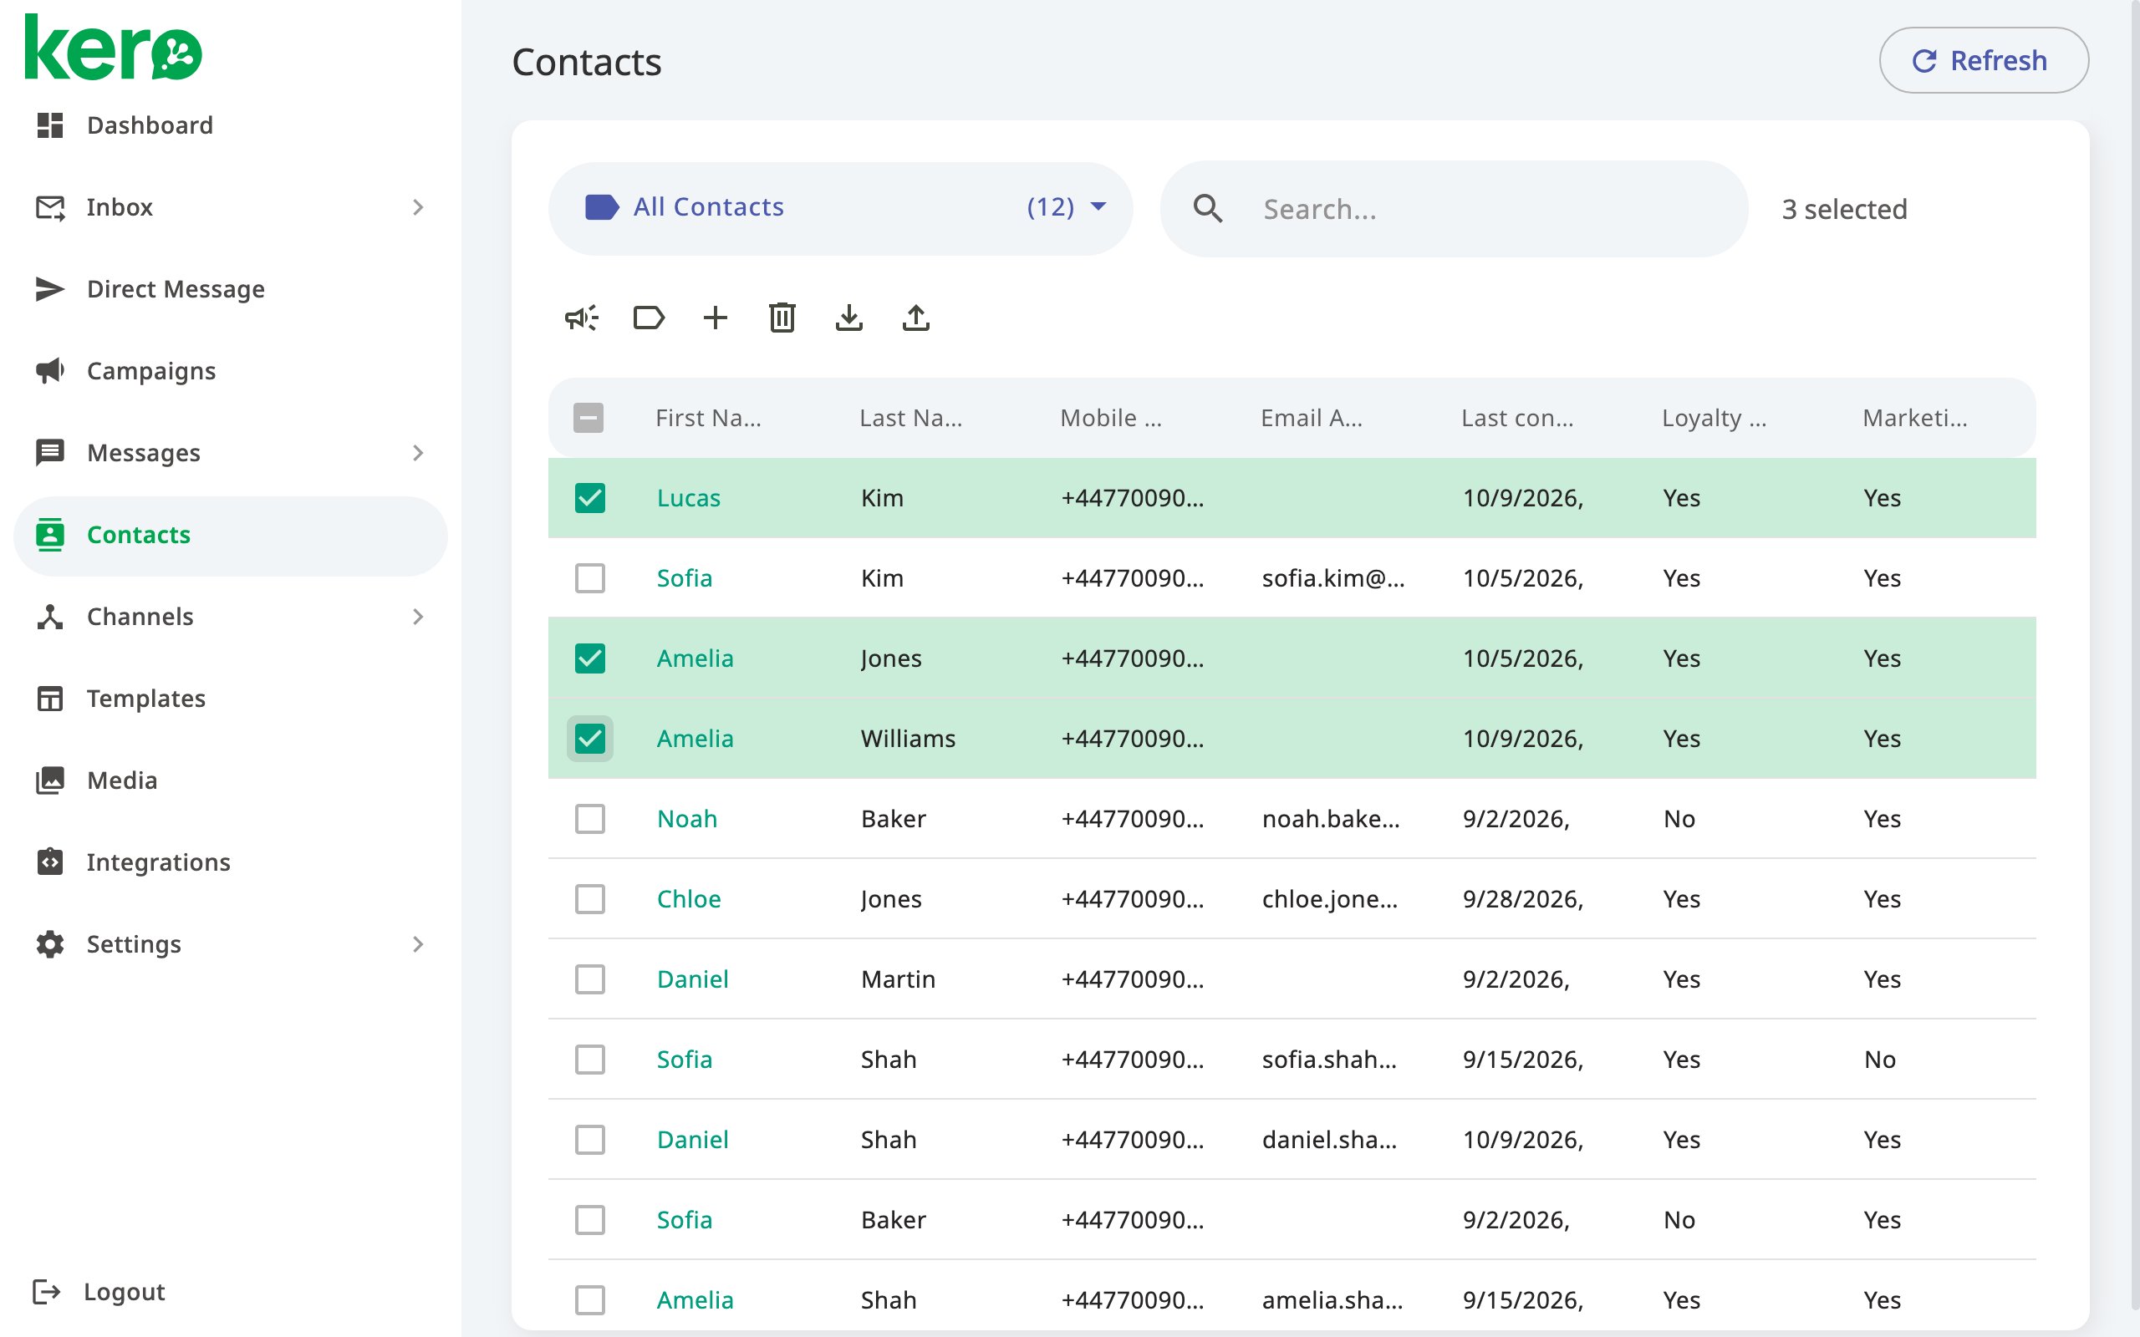Click the trash delete contacts icon
This screenshot has width=2140, height=1337.
tap(782, 318)
